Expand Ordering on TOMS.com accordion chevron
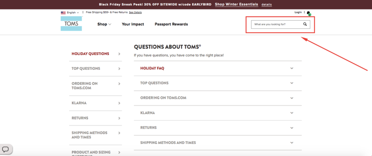Viewport: 372px width, 156px height. click(x=292, y=98)
